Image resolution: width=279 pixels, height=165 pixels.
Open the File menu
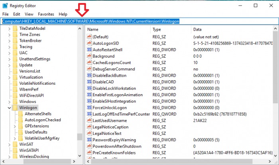coord(5,14)
